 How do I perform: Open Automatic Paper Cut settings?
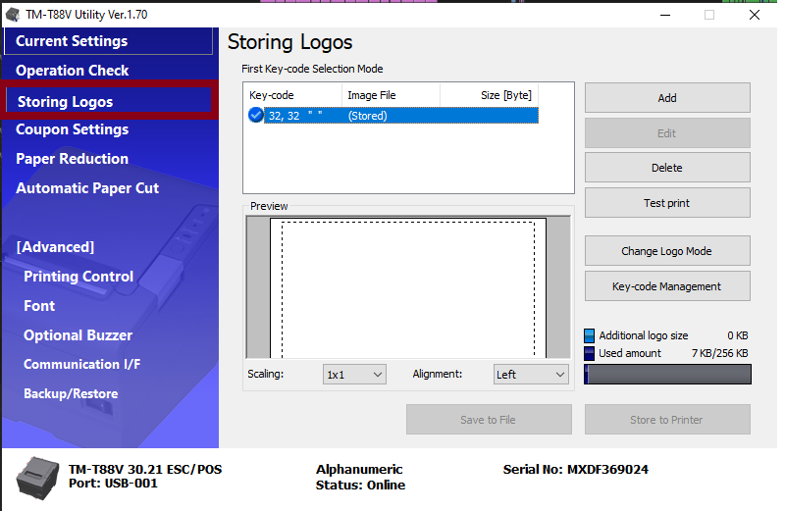click(x=87, y=188)
